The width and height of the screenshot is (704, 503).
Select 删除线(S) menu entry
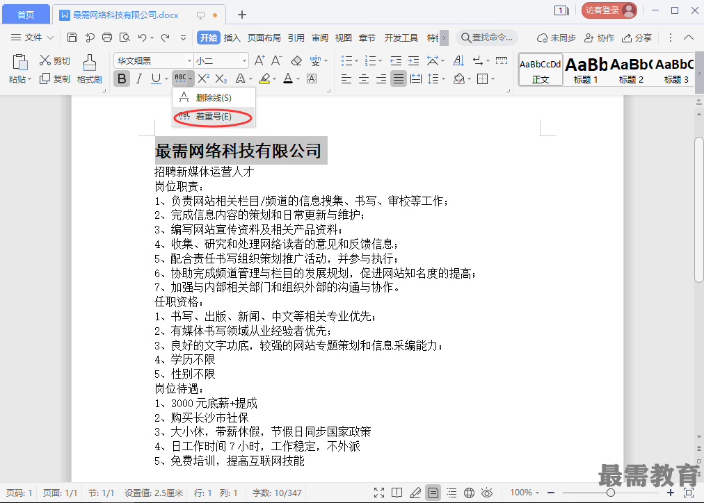214,97
